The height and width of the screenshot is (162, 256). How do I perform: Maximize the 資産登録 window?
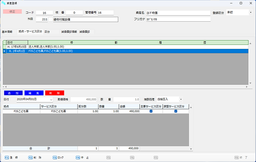pos(241,3)
